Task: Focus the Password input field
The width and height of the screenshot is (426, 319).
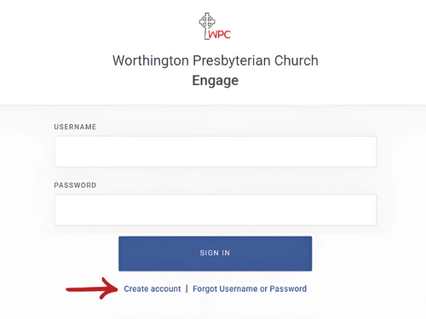Action: [216, 210]
